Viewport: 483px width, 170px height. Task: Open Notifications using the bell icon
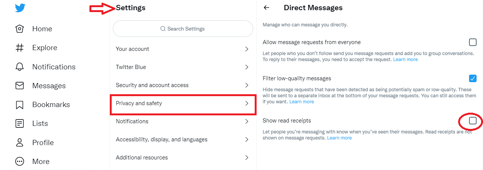pyautogui.click(x=20, y=67)
